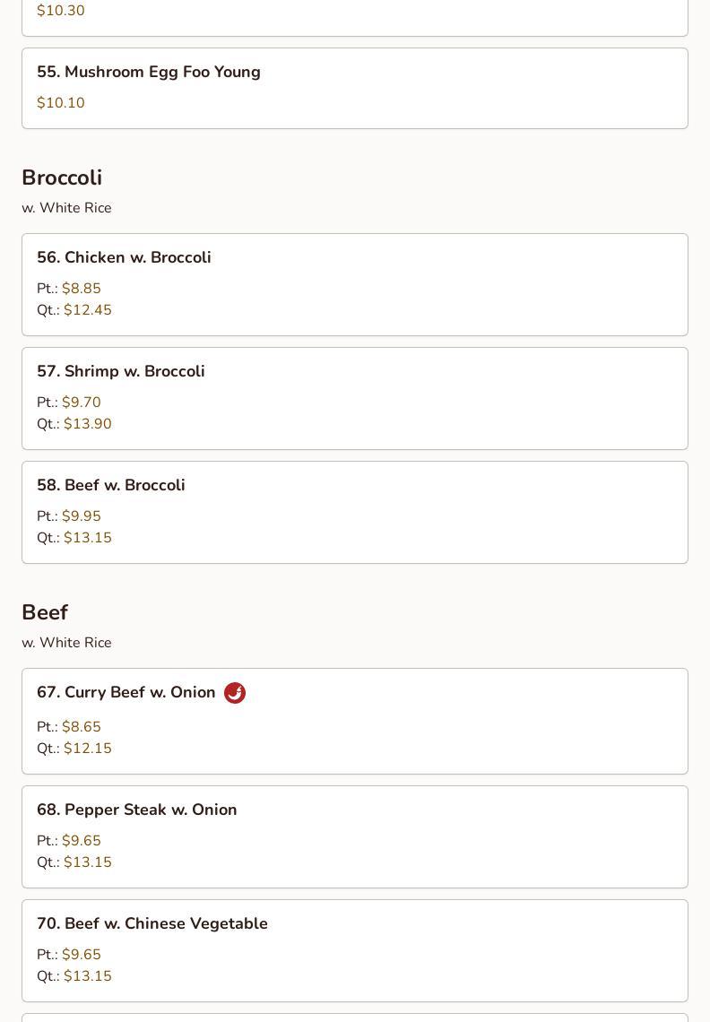
Task: Click the $10.10 Mushroom Egg Foo Young price
Action: point(61,102)
